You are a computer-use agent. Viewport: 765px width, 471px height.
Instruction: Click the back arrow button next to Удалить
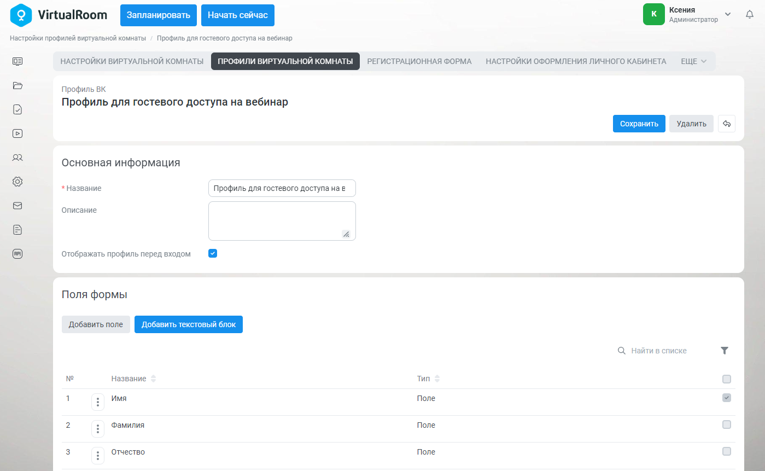727,124
